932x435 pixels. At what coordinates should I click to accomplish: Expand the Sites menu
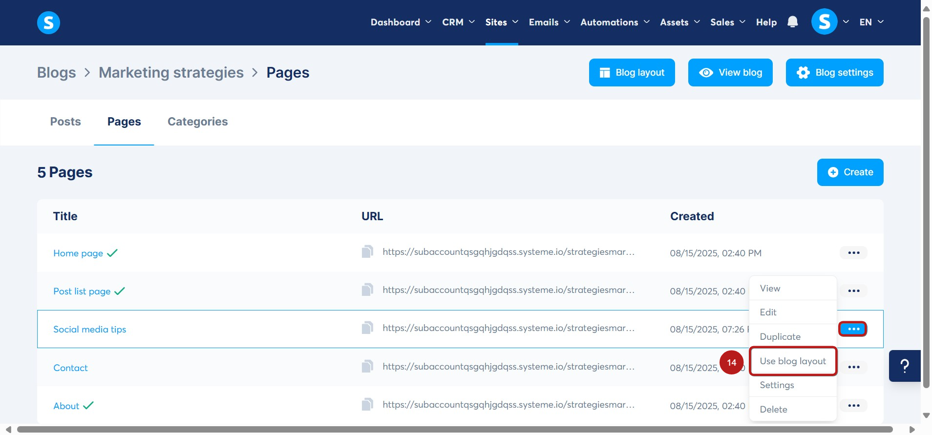[x=502, y=22]
